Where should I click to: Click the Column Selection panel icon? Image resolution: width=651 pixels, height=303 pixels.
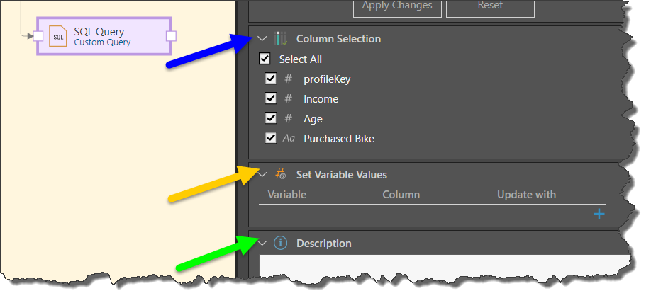282,39
